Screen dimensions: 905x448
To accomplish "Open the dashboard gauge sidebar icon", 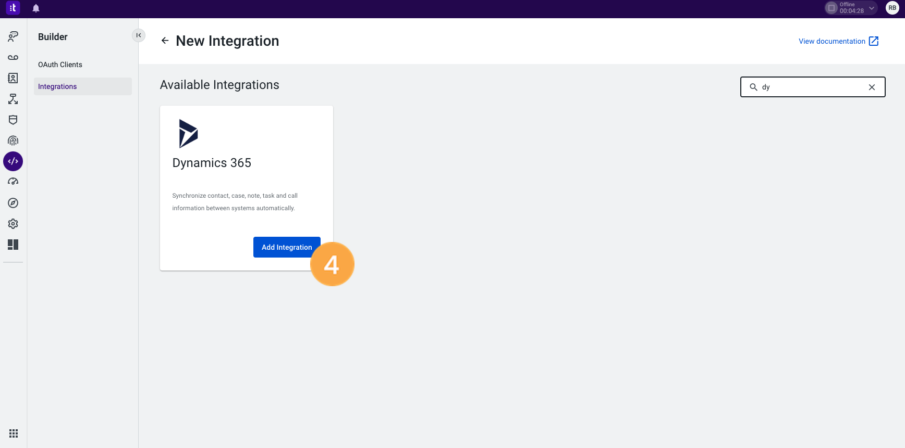I will [x=13, y=182].
